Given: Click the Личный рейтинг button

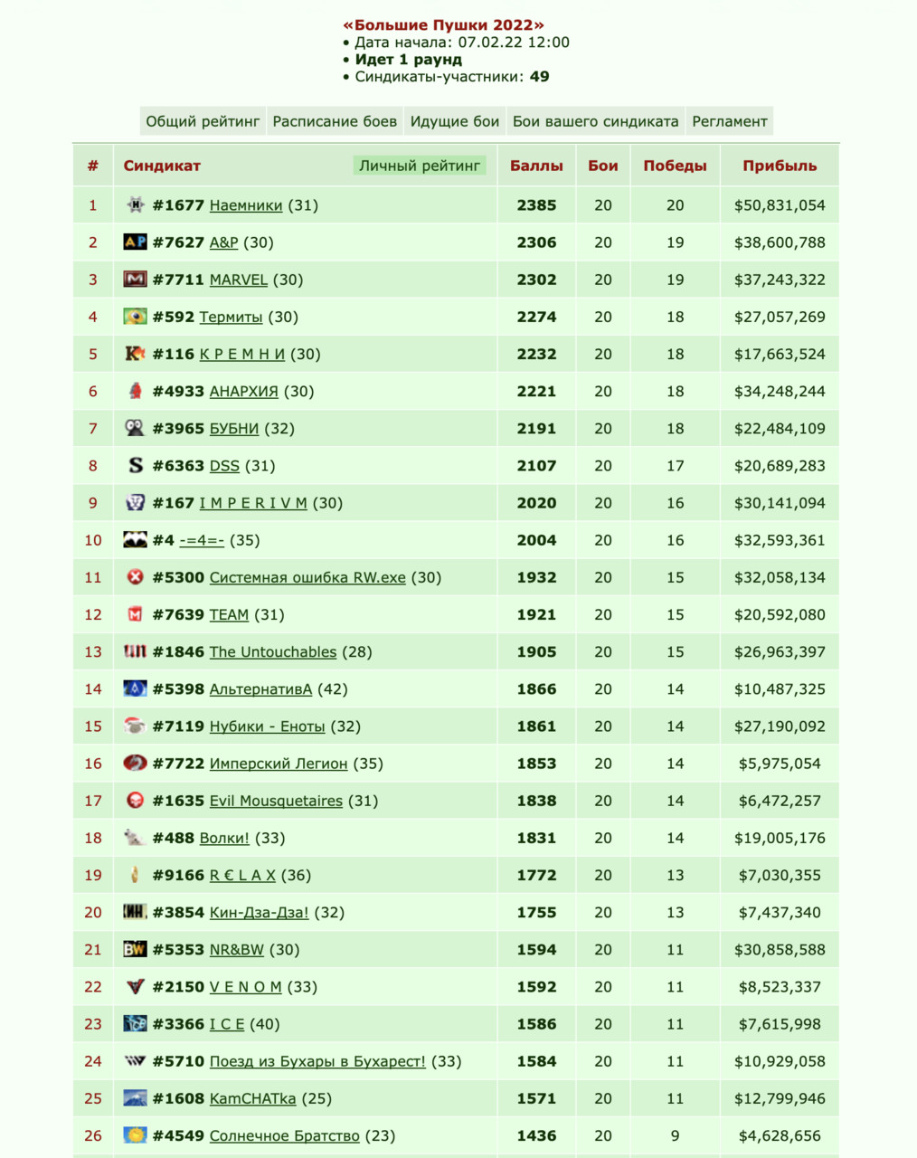Looking at the screenshot, I should (420, 166).
